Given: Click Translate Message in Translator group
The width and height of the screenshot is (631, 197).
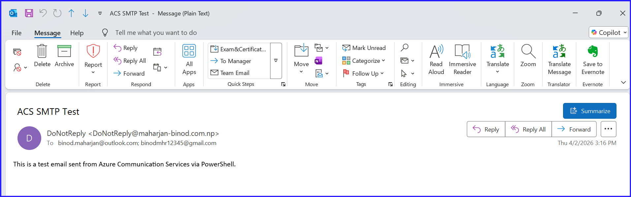Looking at the screenshot, I should 559,60.
